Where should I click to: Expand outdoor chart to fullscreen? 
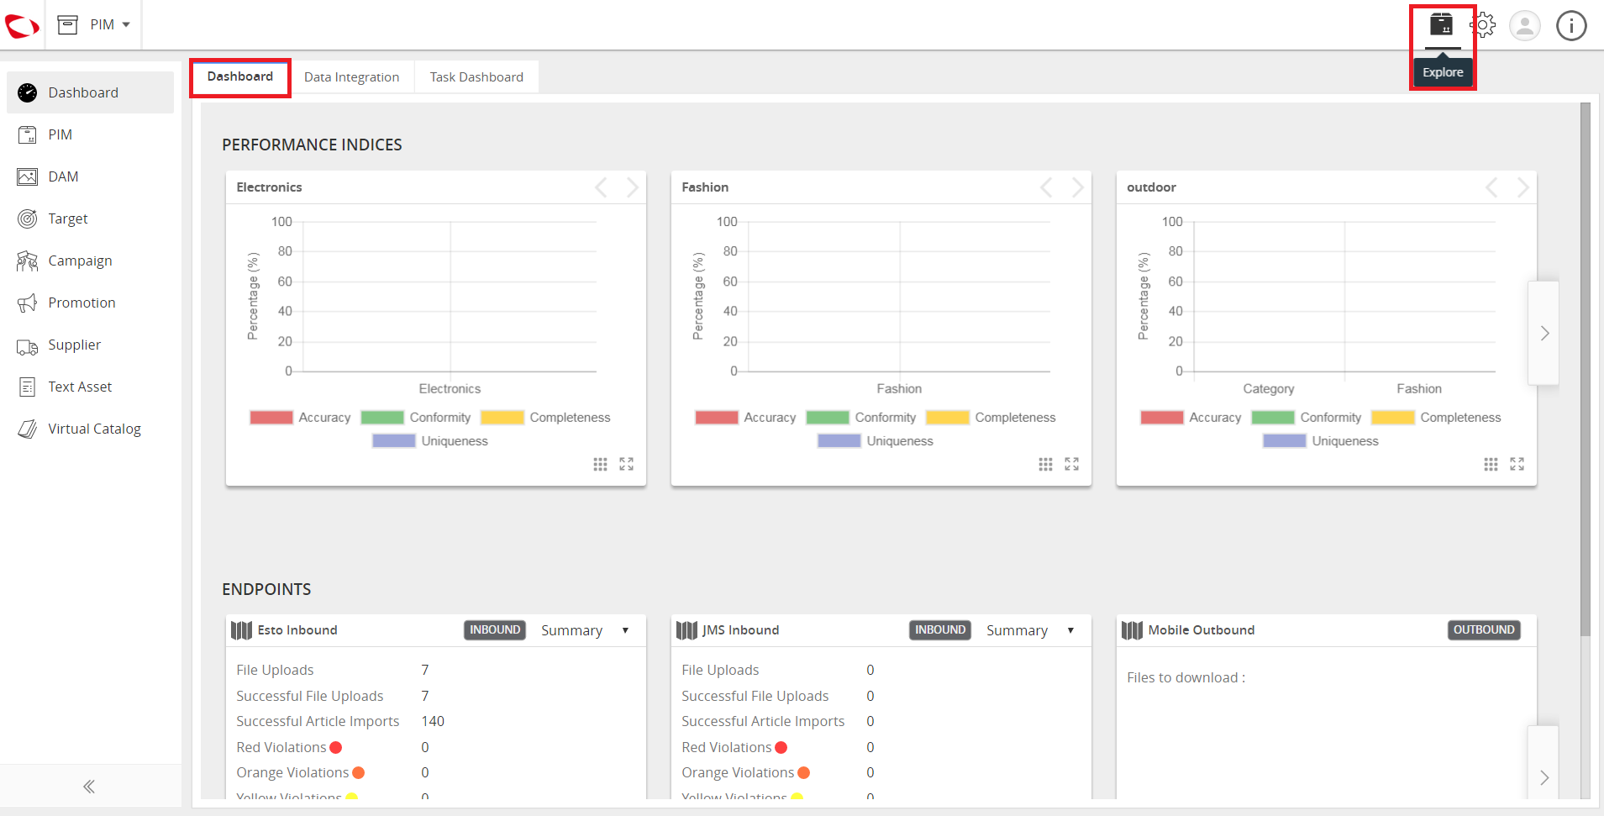click(1517, 464)
